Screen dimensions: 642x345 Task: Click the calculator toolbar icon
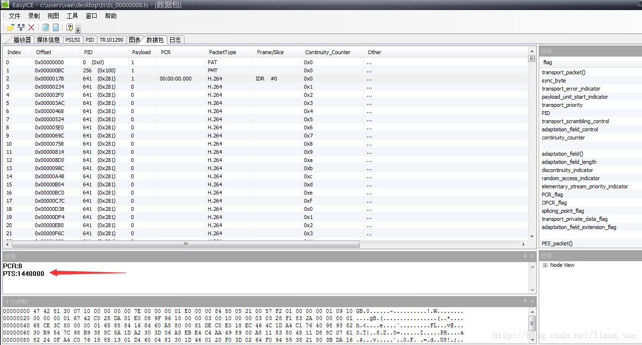(56, 27)
